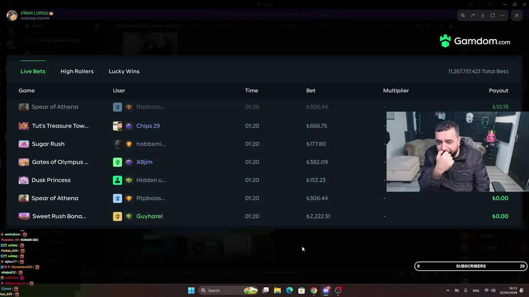Close the image viewer with the X button
Viewport: 529px width, 297px height.
tap(517, 15)
